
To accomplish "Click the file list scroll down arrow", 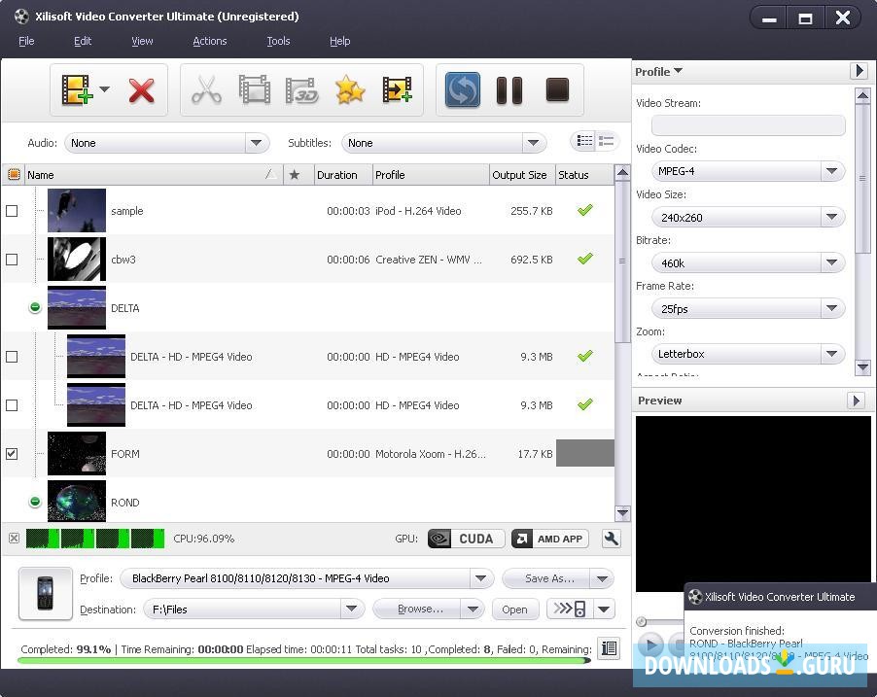I will click(622, 512).
